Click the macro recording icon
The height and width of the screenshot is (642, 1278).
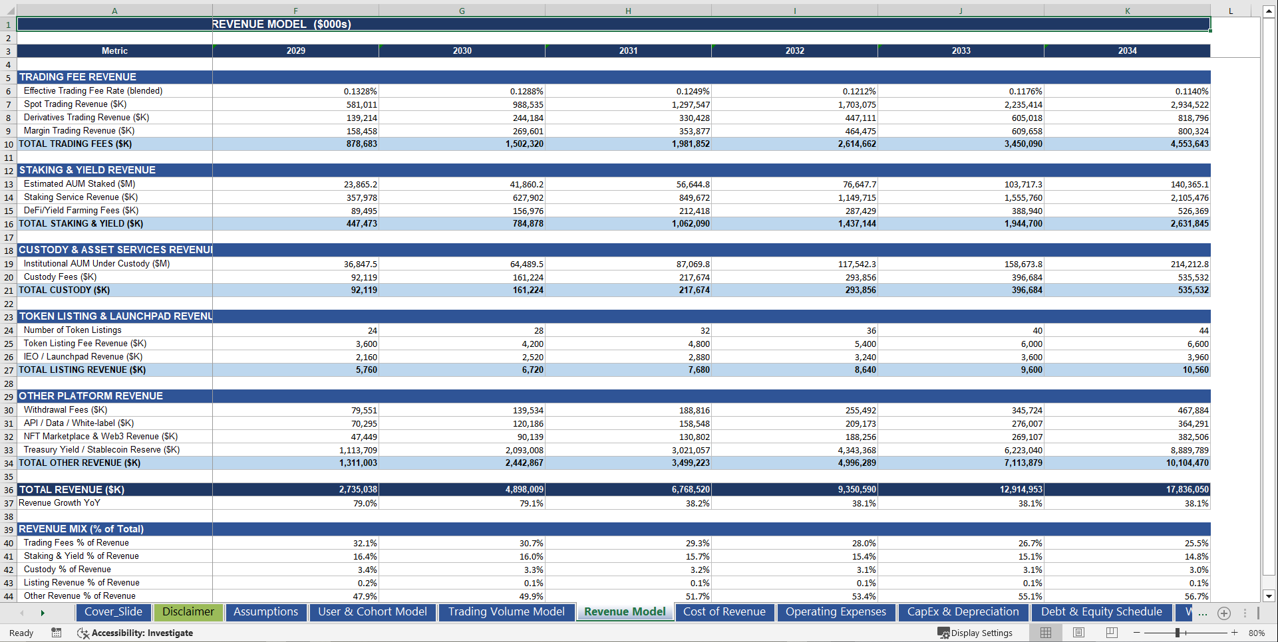pos(57,633)
